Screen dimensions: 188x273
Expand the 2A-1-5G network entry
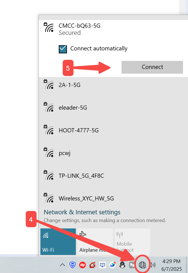111,85
